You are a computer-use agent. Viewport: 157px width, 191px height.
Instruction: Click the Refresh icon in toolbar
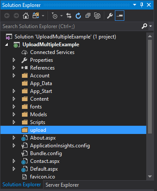(78, 16)
